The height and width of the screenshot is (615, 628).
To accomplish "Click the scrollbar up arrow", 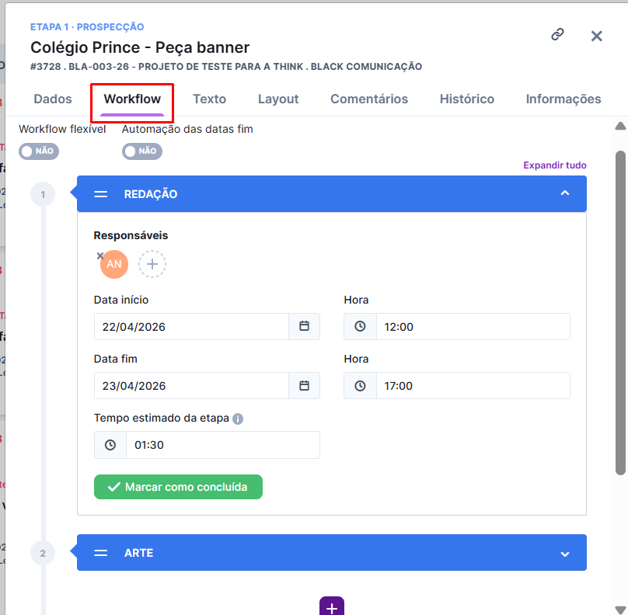I will point(620,126).
